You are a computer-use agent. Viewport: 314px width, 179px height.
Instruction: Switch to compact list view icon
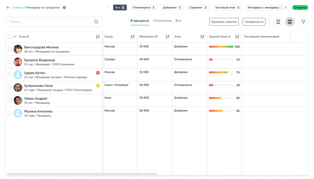(x=278, y=22)
